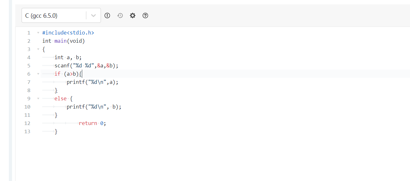Click the int a, b declaration line

coord(68,57)
